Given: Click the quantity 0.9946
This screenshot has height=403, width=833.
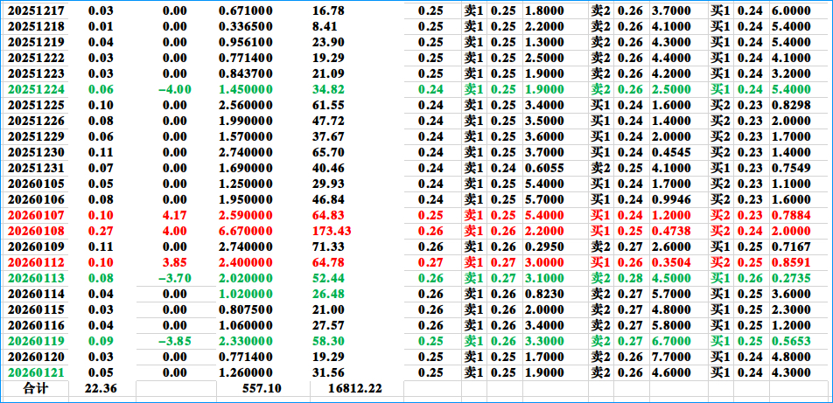Looking at the screenshot, I should [x=672, y=200].
